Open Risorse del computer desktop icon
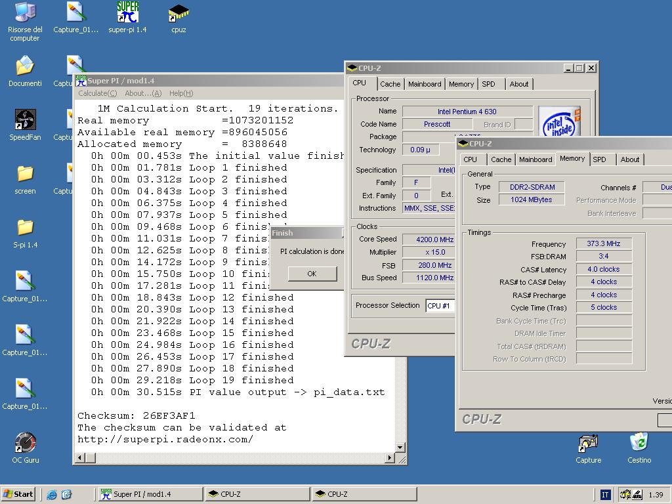 (x=25, y=22)
